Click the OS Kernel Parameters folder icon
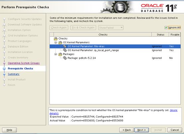The width and height of the screenshot is (184, 134). [x=60, y=42]
